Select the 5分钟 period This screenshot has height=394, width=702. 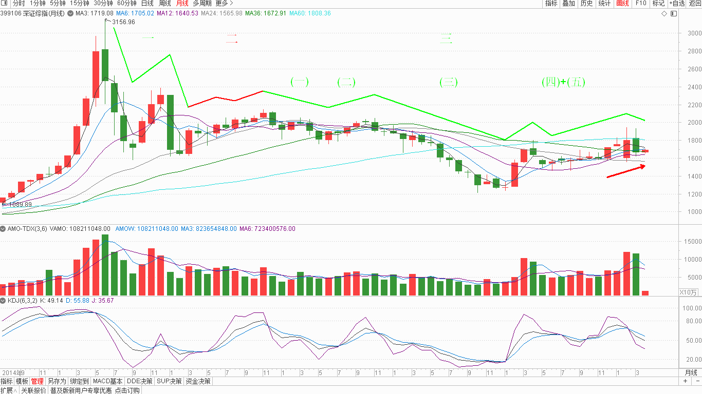click(58, 3)
